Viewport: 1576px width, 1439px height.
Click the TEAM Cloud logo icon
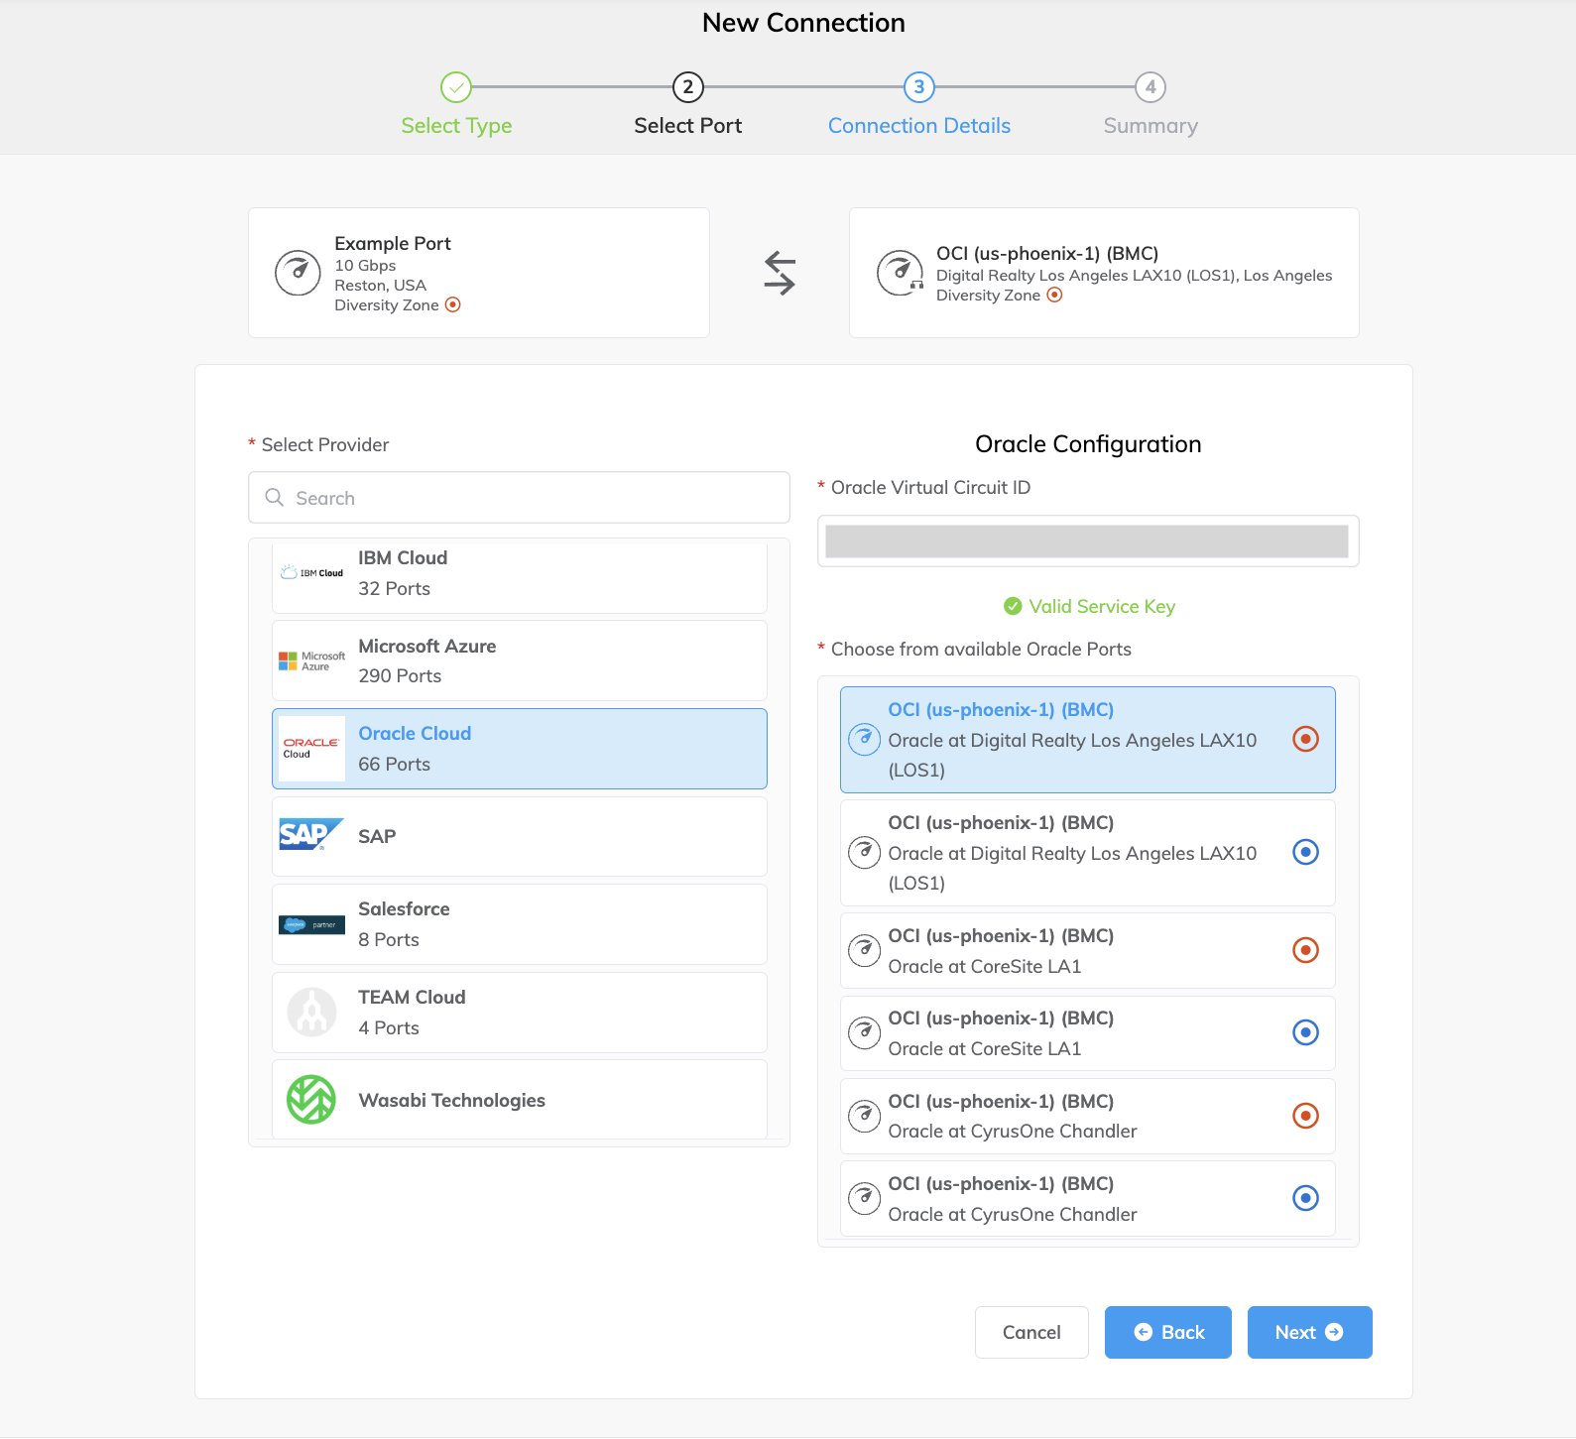coord(311,1013)
